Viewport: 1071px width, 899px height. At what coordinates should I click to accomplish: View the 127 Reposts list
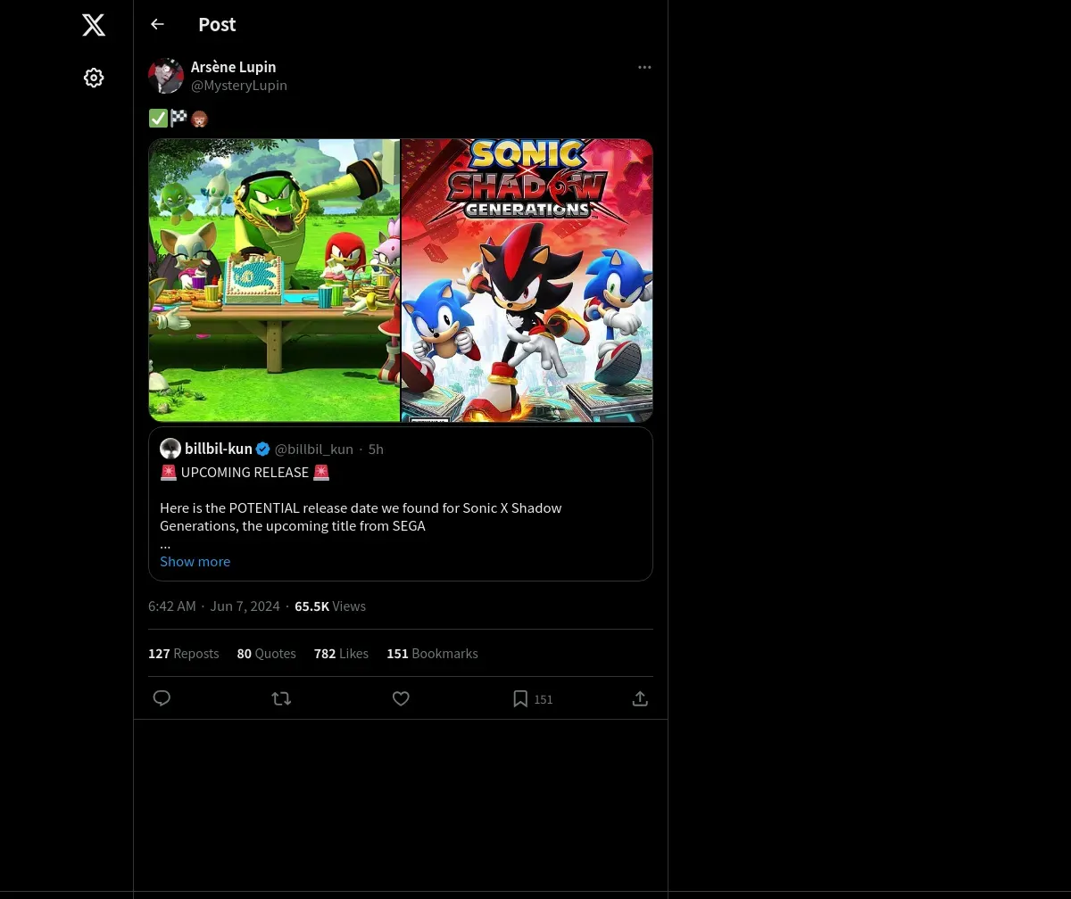(183, 653)
